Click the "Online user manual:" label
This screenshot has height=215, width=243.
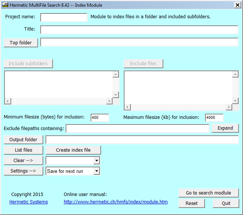click(x=85, y=195)
